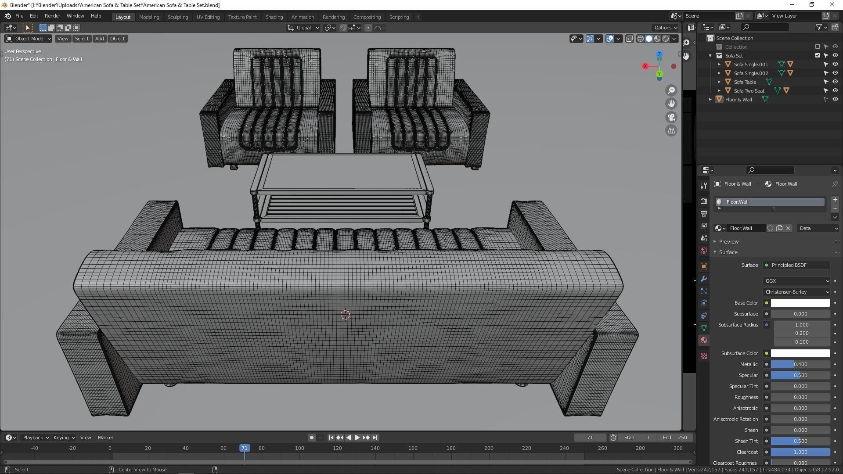Click the current frame field showing 71
Image resolution: width=843 pixels, height=474 pixels.
[x=590, y=438]
